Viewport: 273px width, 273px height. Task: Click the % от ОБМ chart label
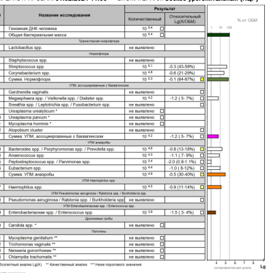(247, 20)
